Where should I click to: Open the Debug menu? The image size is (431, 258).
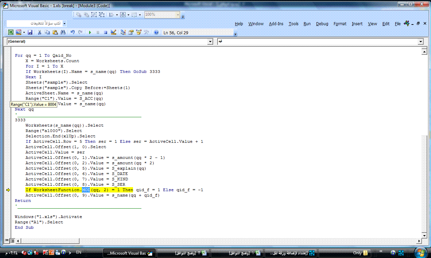coord(322,24)
